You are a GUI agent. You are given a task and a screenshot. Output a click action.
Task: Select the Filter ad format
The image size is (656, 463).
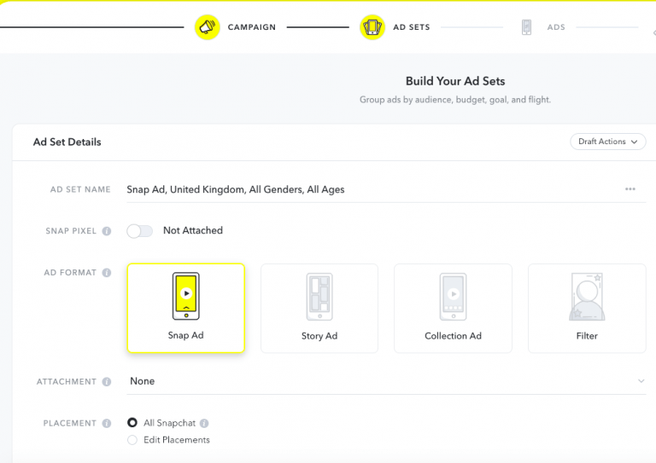tap(587, 308)
